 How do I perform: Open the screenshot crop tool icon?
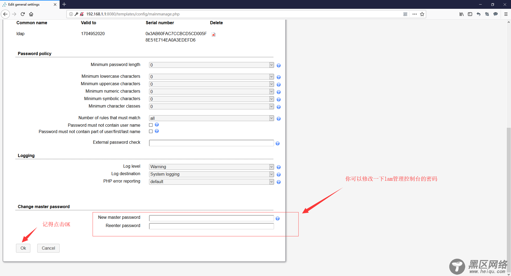(487, 14)
